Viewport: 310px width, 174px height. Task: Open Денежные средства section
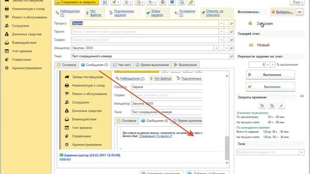26,34
